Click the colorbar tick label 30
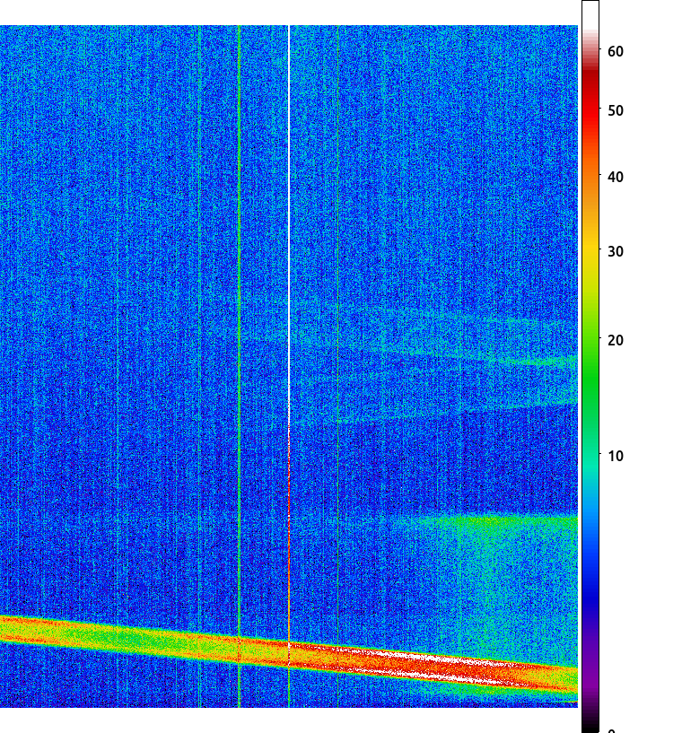The width and height of the screenshot is (682, 733). [x=616, y=251]
